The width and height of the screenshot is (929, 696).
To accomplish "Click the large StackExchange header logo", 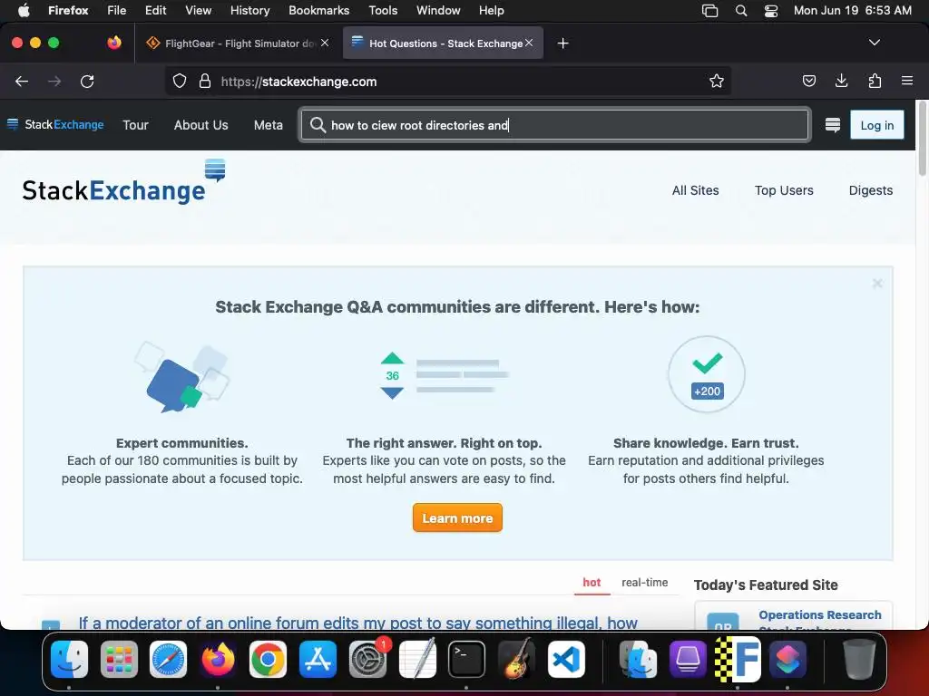I will click(123, 182).
